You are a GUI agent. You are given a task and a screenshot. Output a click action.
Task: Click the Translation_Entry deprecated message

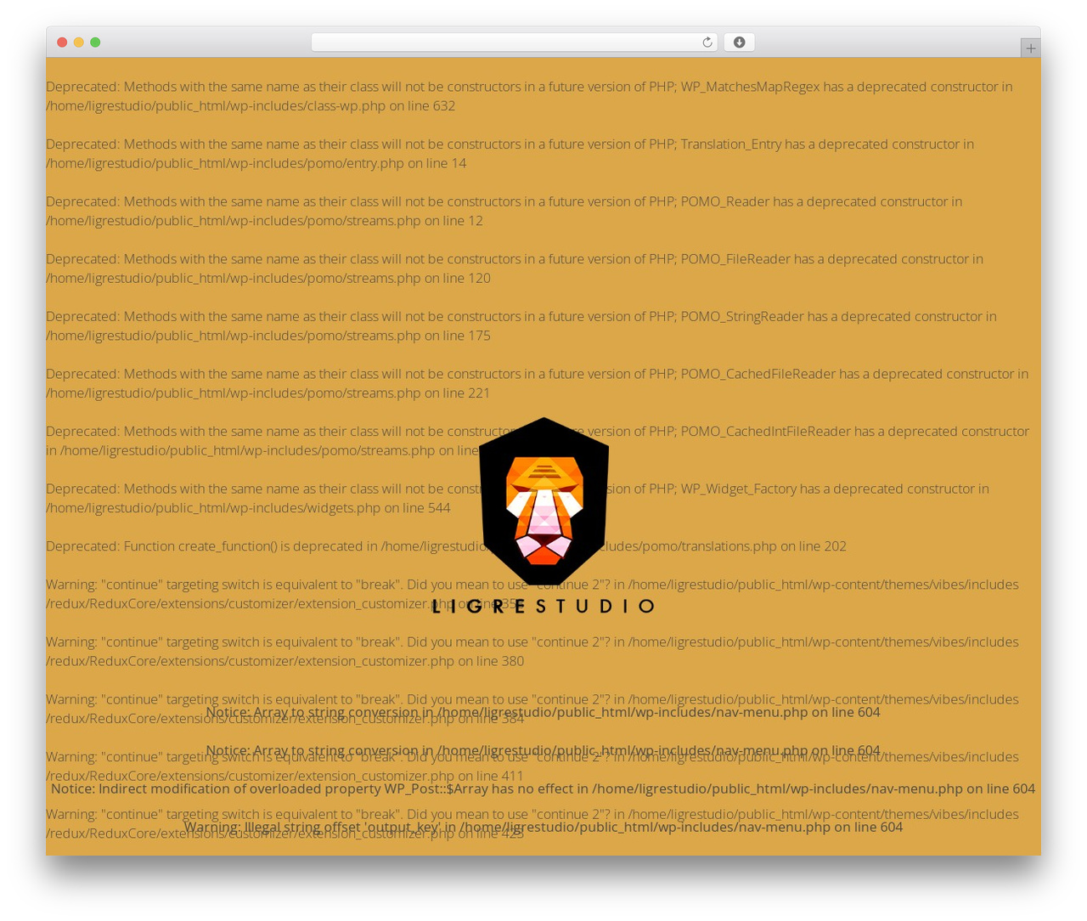pyautogui.click(x=510, y=154)
